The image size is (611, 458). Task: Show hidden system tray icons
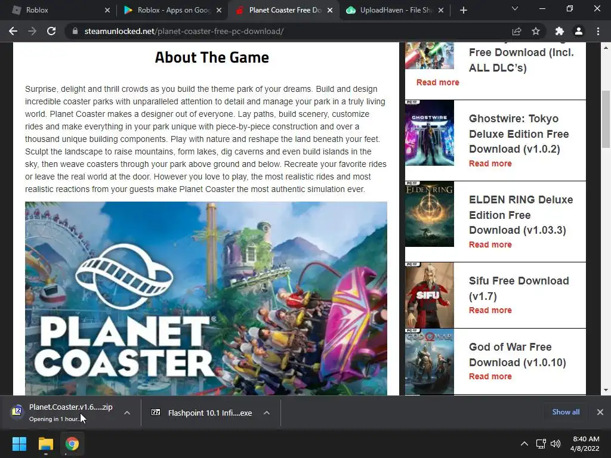524,444
